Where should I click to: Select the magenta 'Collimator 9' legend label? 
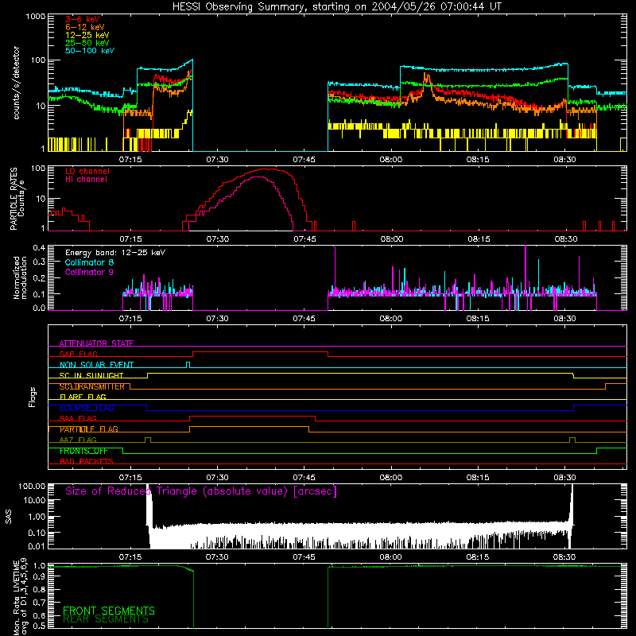tap(89, 272)
